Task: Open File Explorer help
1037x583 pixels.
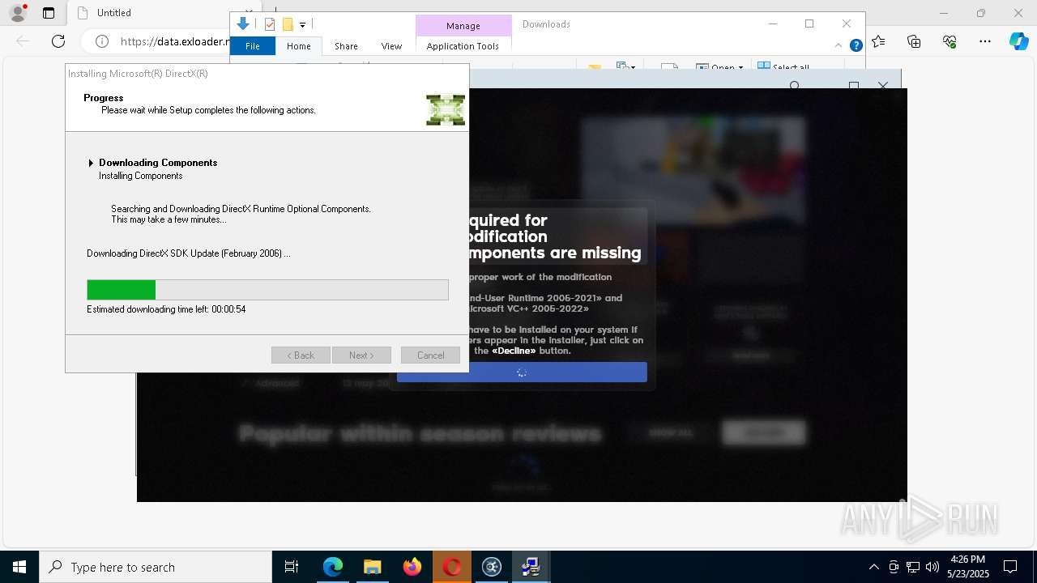Action: click(856, 46)
